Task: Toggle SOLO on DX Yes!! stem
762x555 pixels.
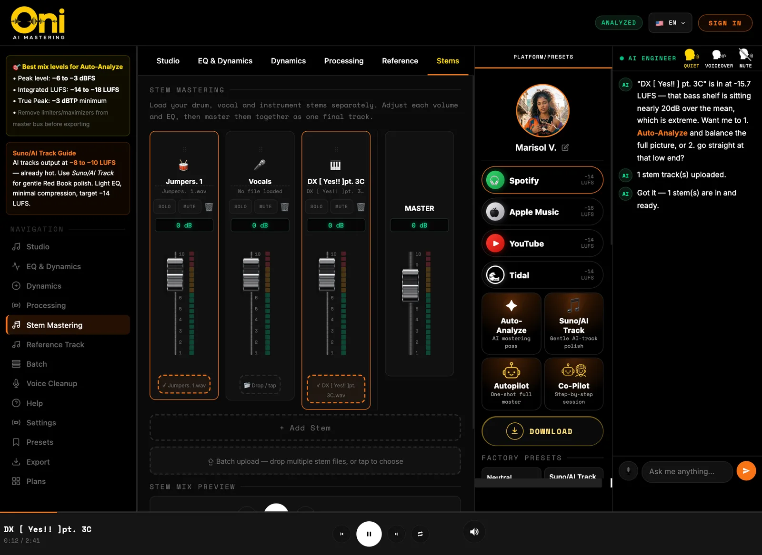Action: (316, 207)
